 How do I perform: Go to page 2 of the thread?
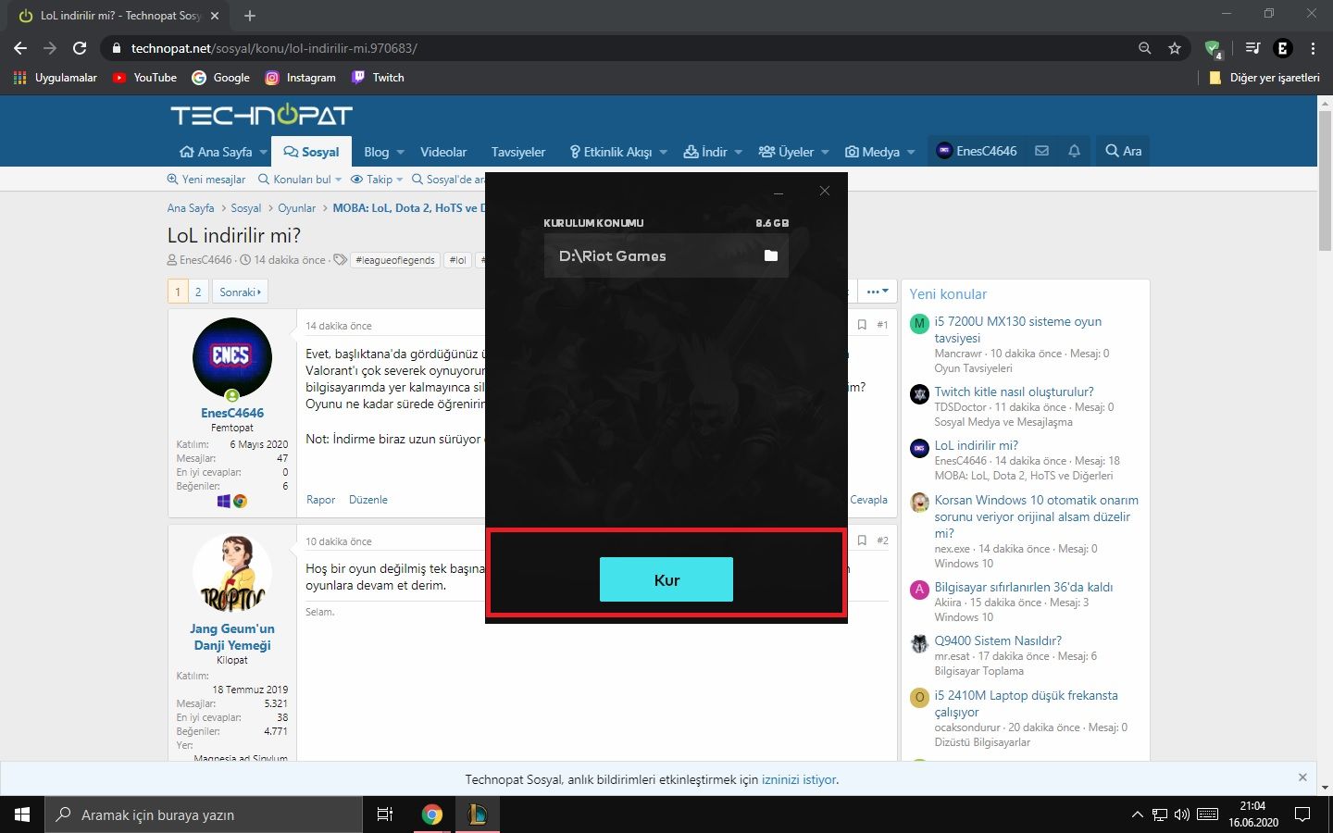pyautogui.click(x=198, y=292)
